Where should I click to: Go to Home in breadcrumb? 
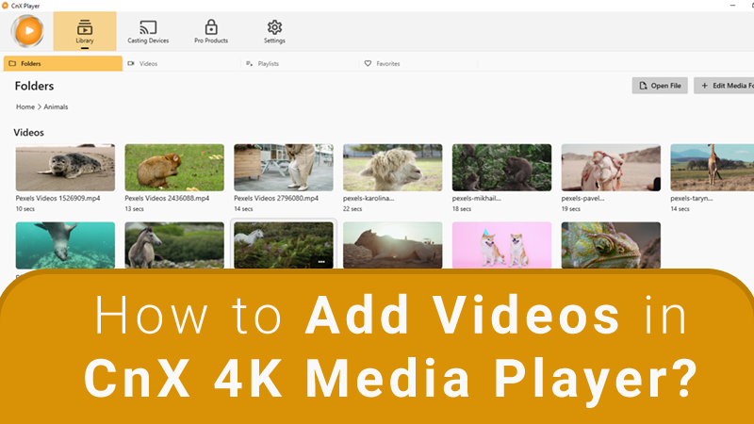tap(25, 106)
